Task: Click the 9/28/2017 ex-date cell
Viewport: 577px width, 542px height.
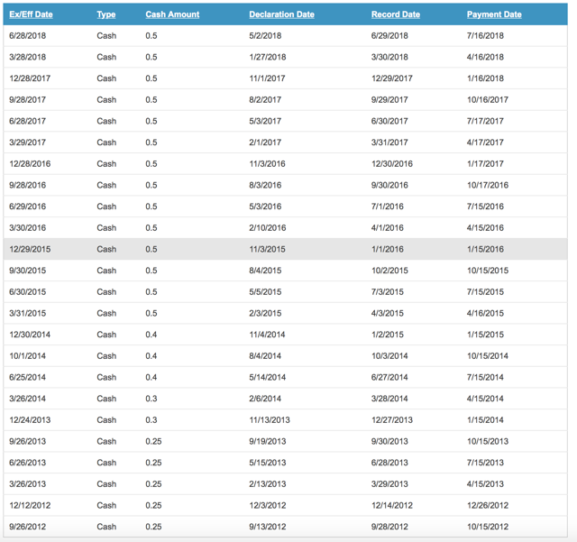Action: pyautogui.click(x=28, y=100)
